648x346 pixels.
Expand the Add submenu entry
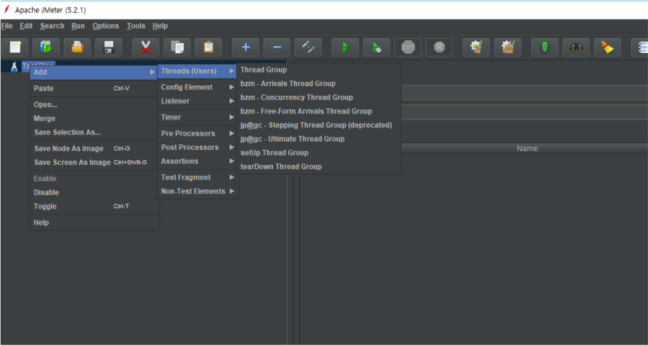point(94,72)
